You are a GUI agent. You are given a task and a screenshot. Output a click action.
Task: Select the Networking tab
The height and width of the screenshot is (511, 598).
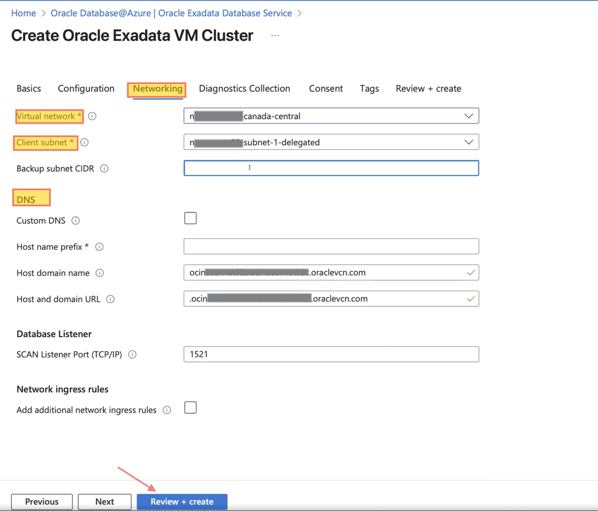(158, 89)
